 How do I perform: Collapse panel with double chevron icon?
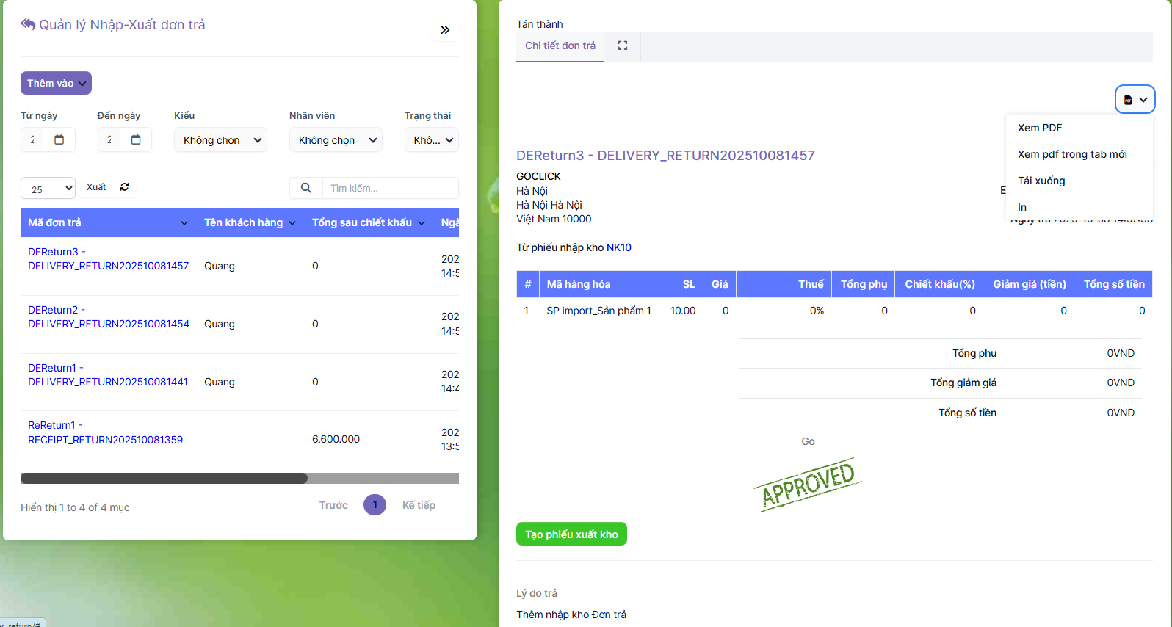445,30
